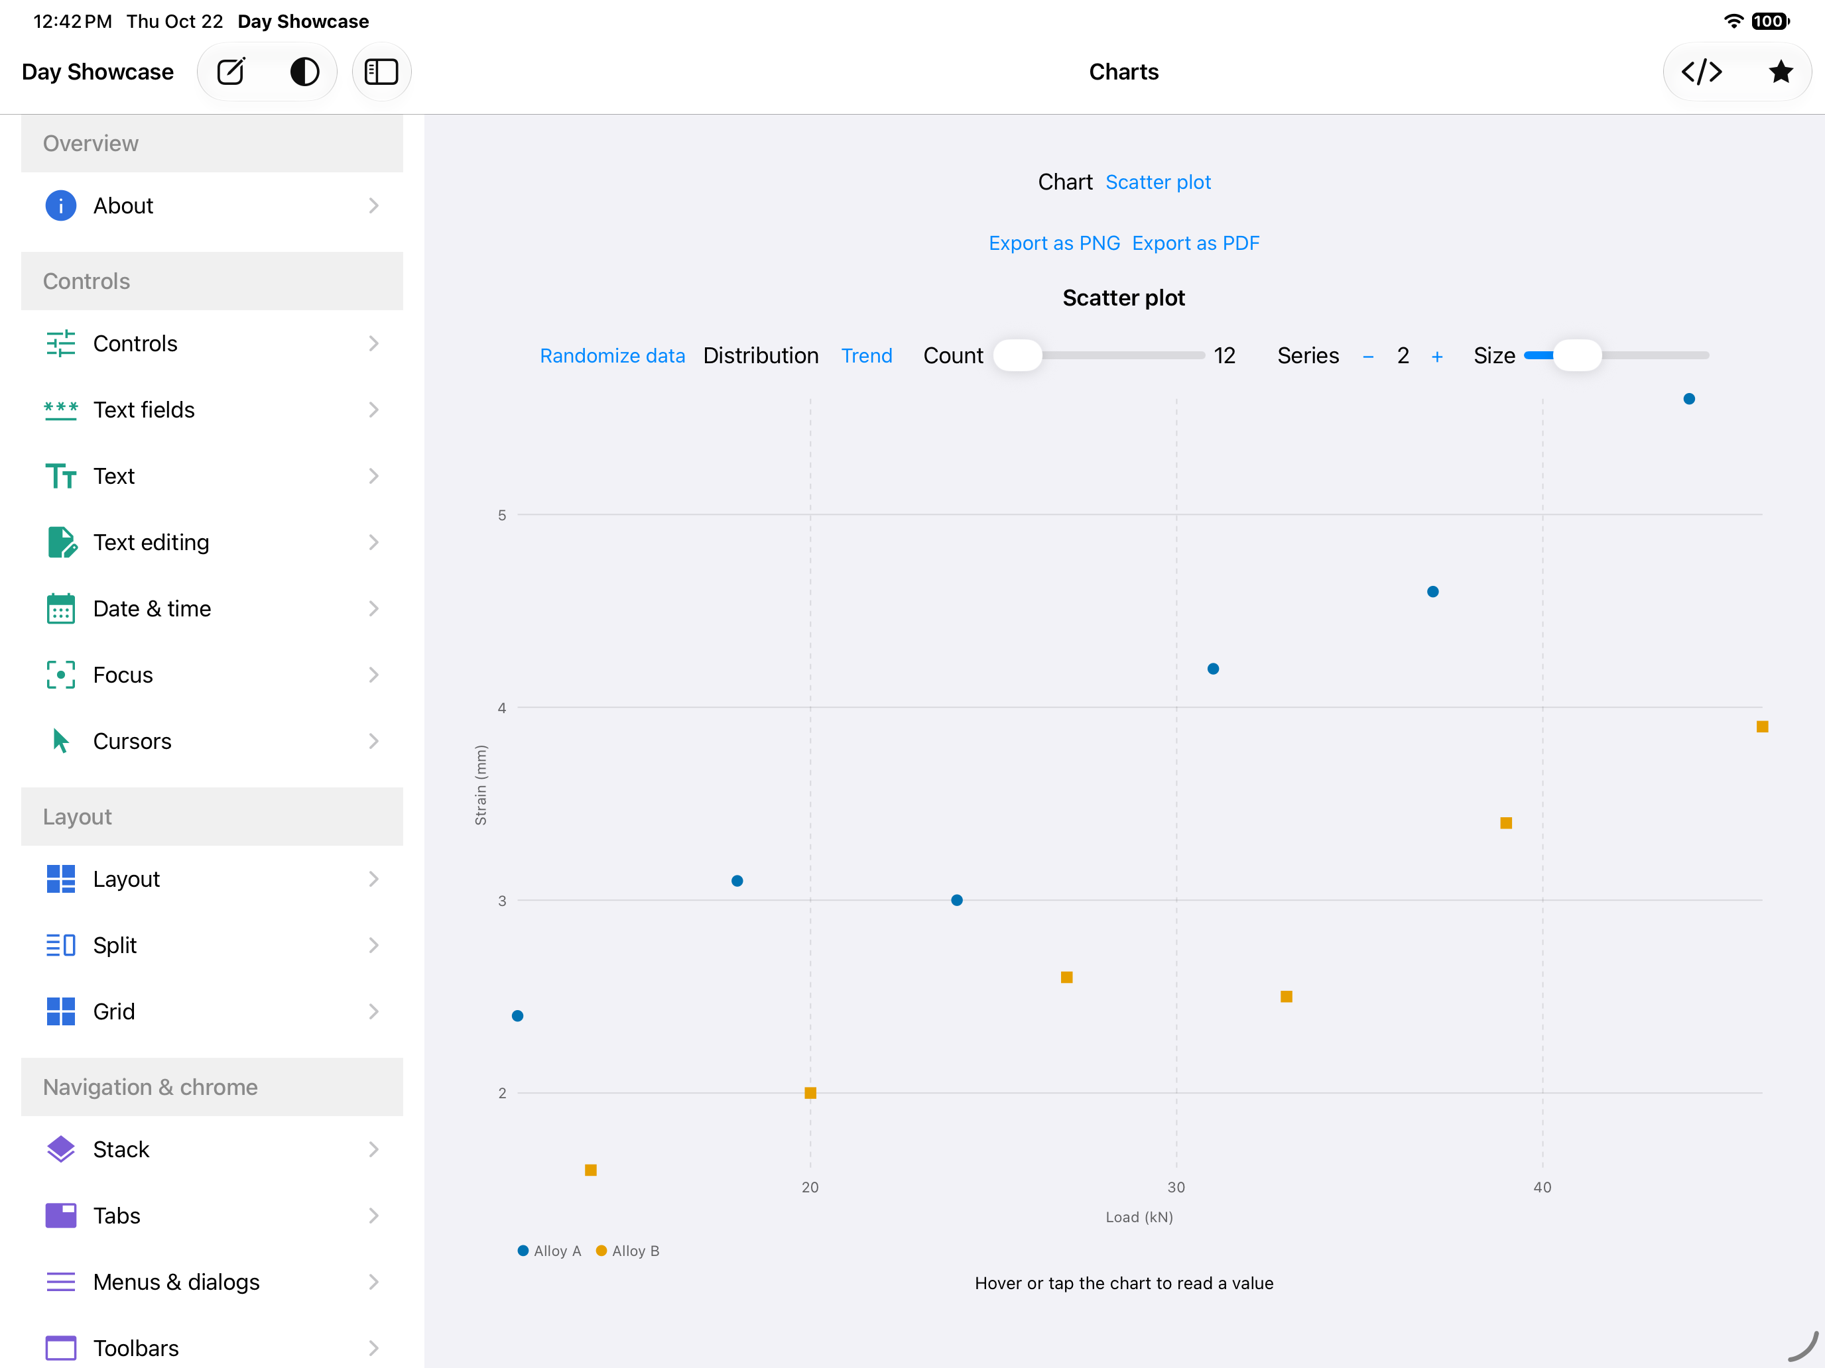Open the source code view icon
The width and height of the screenshot is (1825, 1368).
[x=1701, y=72]
